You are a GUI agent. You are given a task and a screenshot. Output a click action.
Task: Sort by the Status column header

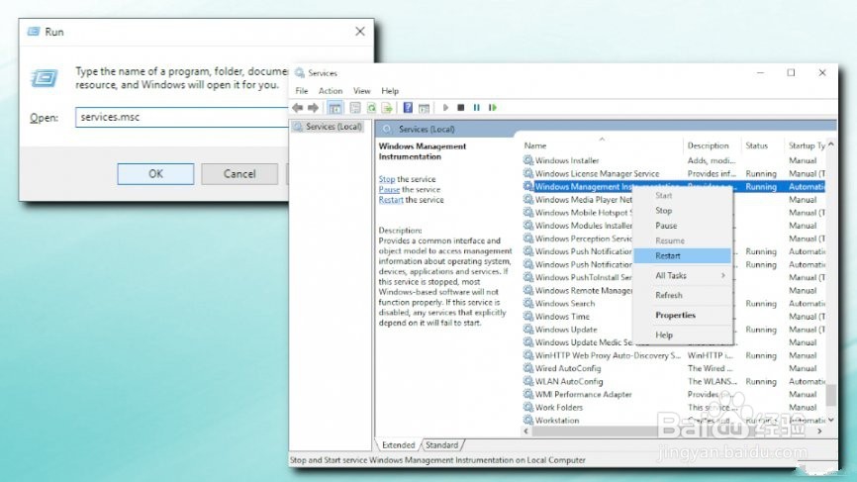click(x=761, y=145)
